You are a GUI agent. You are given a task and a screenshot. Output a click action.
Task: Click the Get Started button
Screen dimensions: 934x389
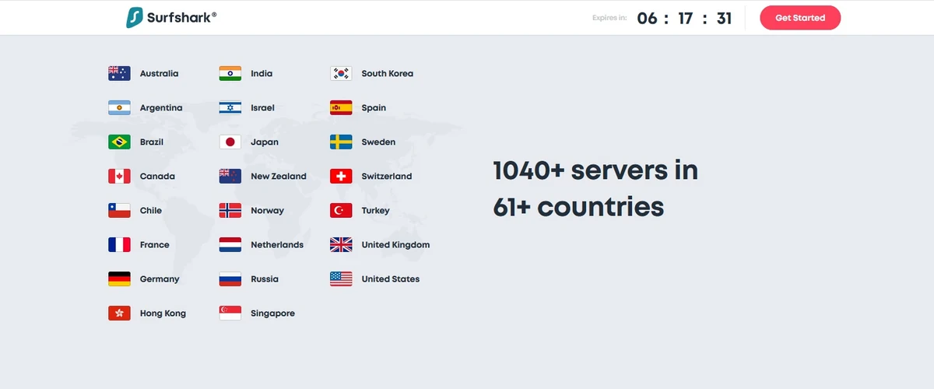pos(800,18)
